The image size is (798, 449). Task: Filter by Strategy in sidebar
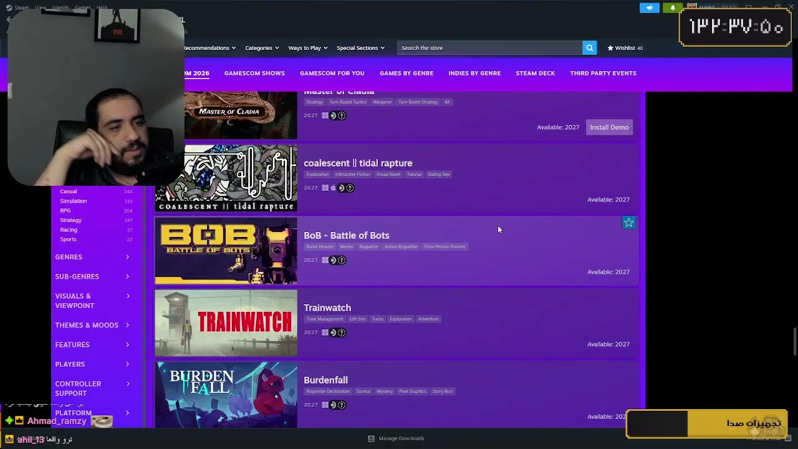pyautogui.click(x=70, y=220)
